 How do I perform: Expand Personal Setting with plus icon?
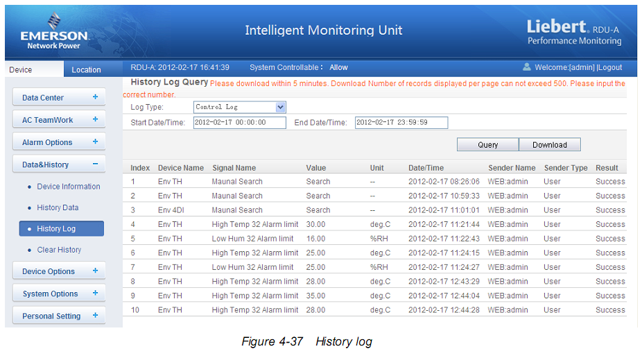pos(95,316)
